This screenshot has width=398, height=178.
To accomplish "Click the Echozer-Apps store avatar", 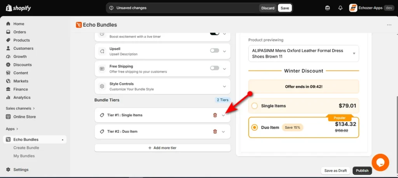I will [353, 8].
